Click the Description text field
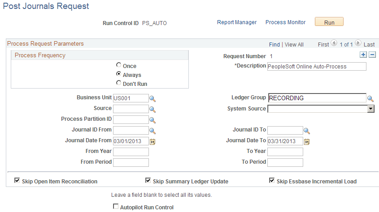 [x=317, y=67]
